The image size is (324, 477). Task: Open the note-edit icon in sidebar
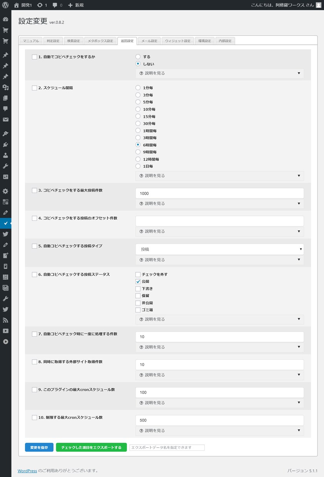5,255
